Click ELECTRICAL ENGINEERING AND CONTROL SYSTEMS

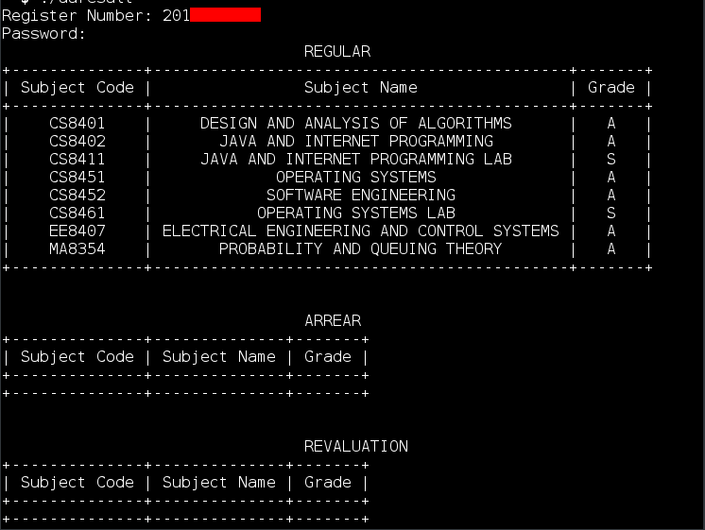coord(361,231)
